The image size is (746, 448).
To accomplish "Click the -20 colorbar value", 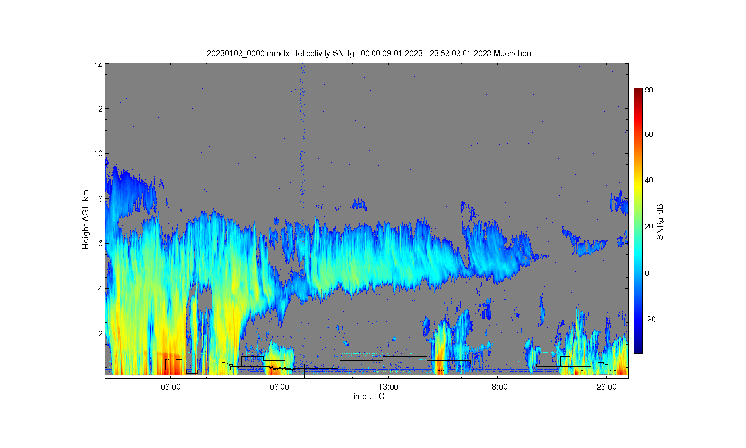I will (649, 319).
